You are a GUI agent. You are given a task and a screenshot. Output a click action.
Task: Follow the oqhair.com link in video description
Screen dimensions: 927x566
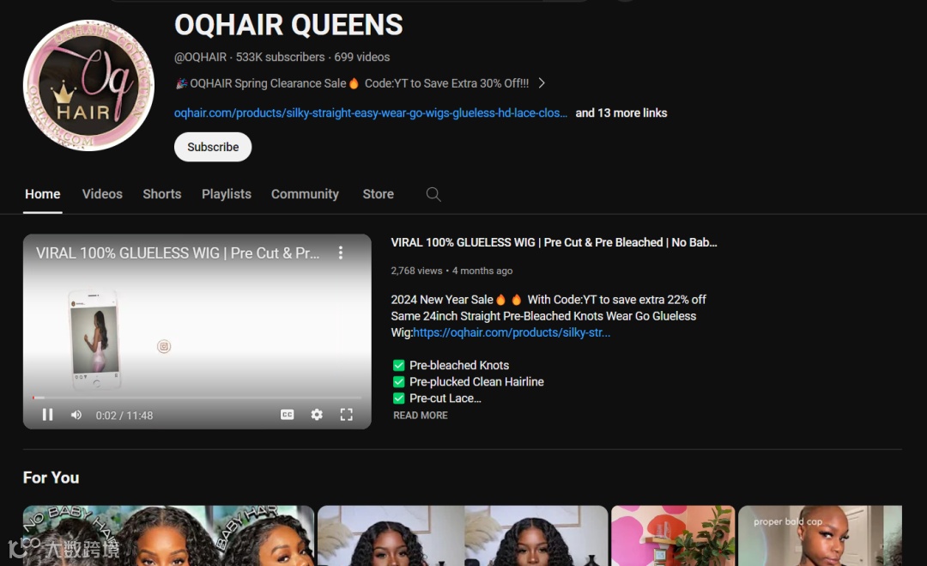tap(512, 332)
